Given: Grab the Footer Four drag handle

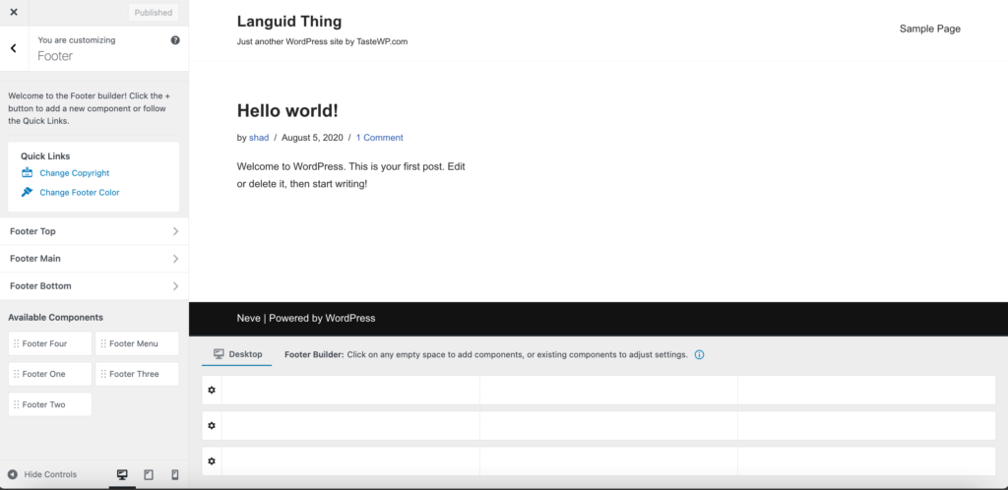Looking at the screenshot, I should 16,343.
